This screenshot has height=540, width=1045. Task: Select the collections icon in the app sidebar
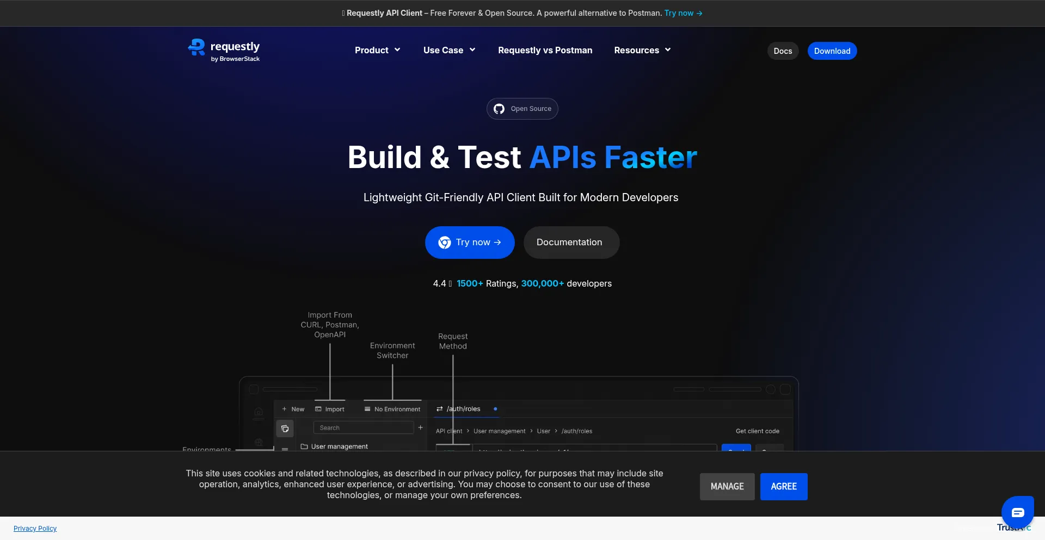285,429
